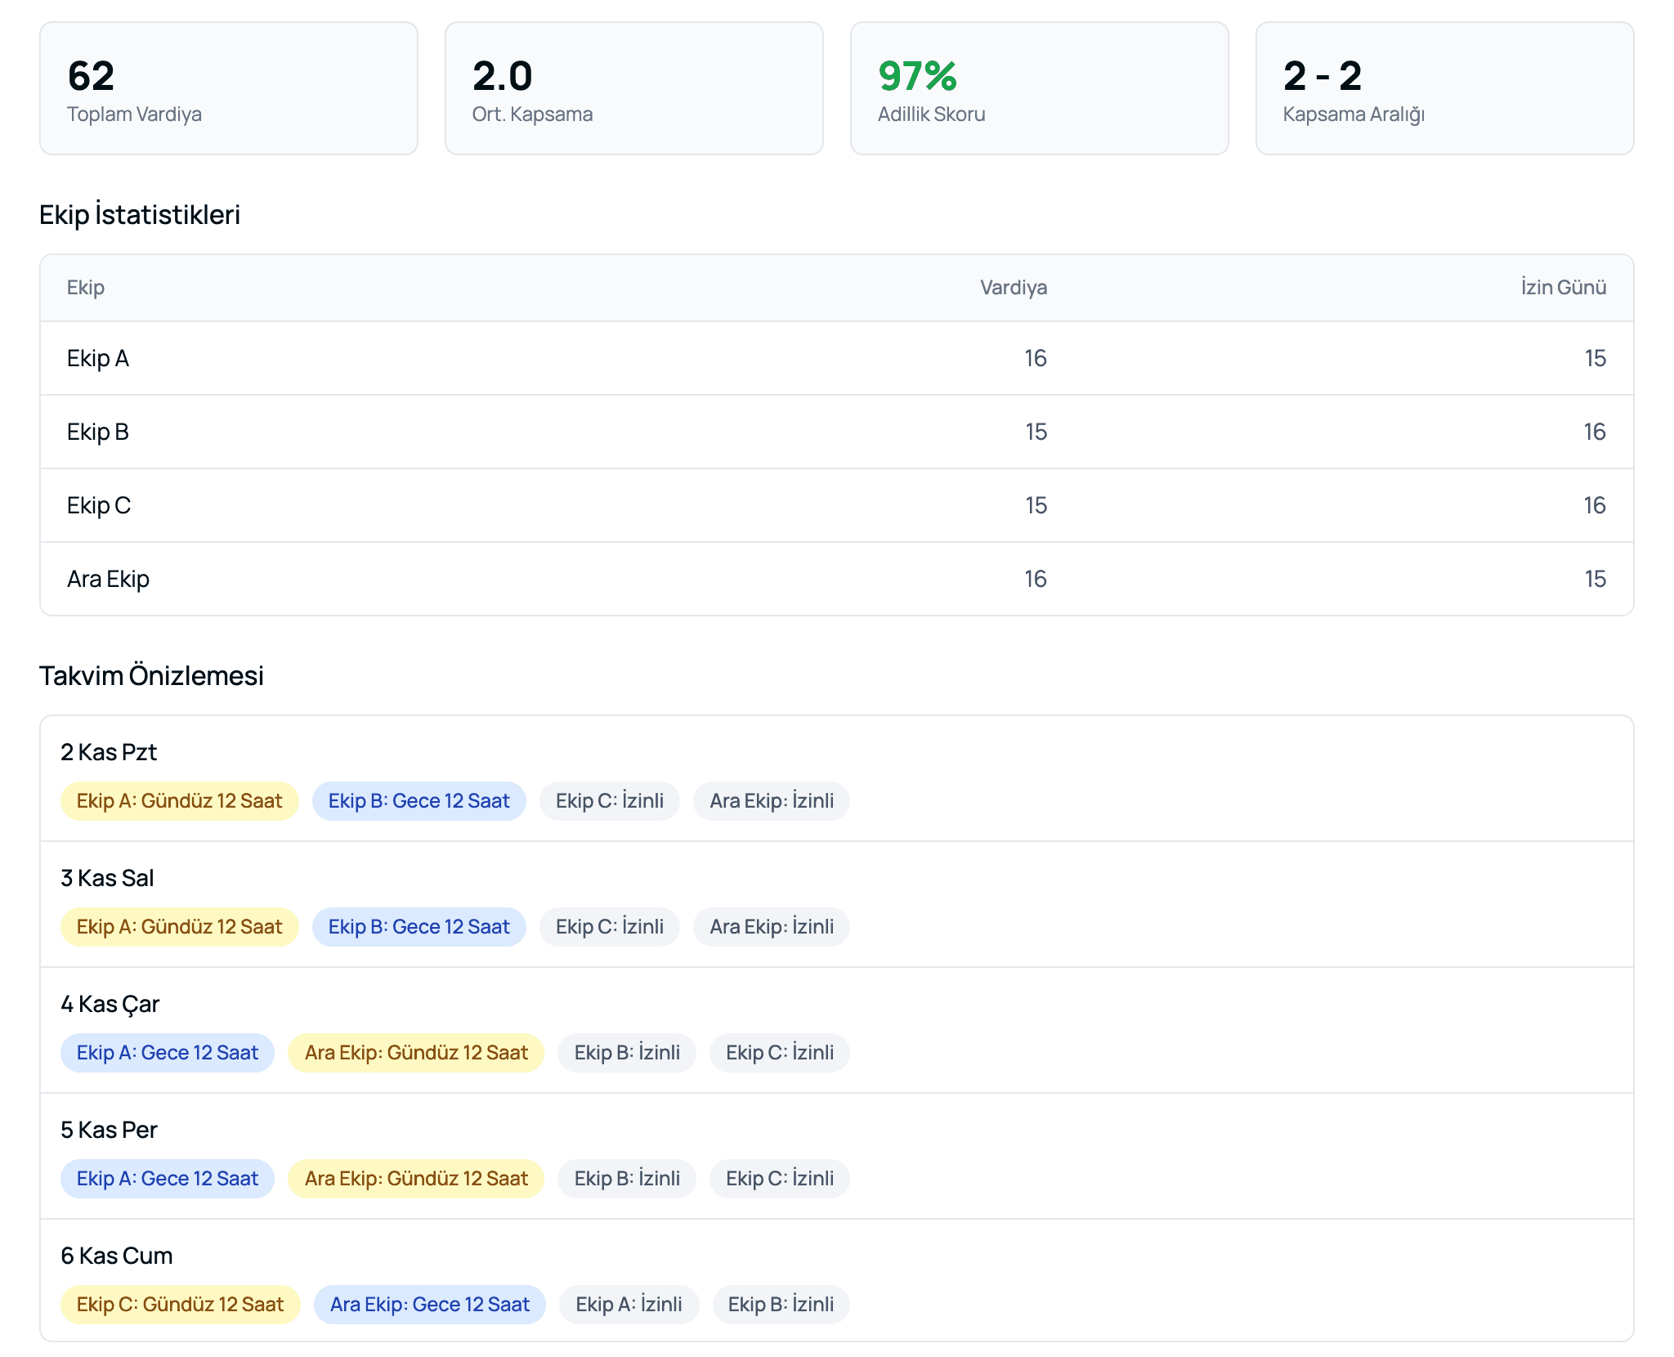Click the 4 Kas Çar date label

110,1004
